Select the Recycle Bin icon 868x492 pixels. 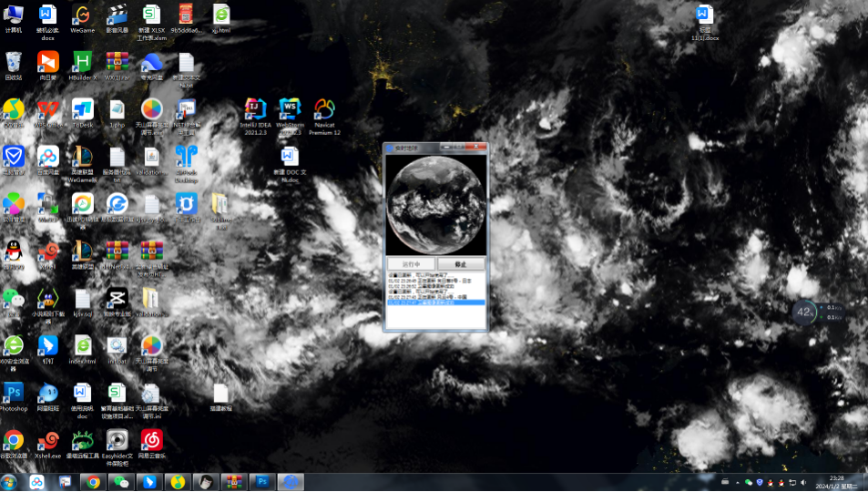tap(13, 63)
